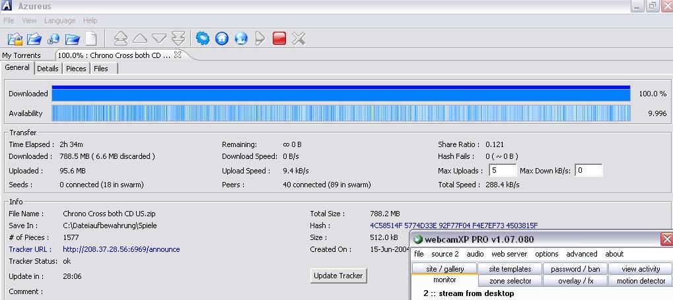This screenshot has width=673, height=300.
Task: Open webcamXP advanced menu
Action: tap(582, 254)
